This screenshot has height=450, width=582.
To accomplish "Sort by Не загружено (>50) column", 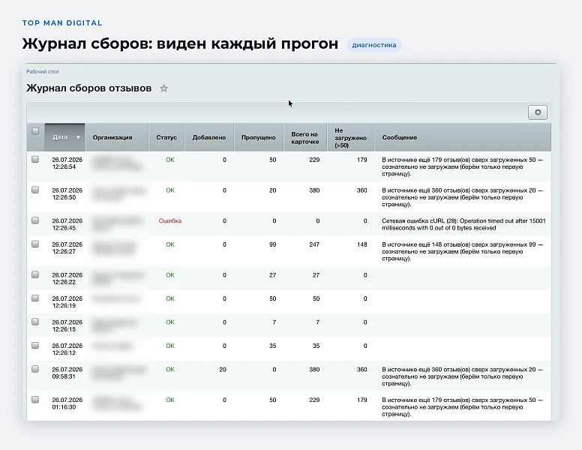I will tap(350, 138).
